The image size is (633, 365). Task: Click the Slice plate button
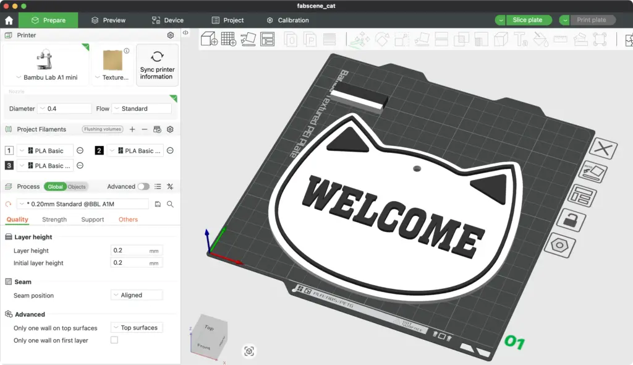click(x=527, y=20)
